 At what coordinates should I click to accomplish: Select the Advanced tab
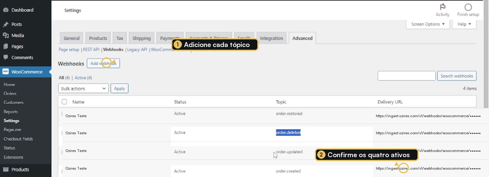(302, 38)
